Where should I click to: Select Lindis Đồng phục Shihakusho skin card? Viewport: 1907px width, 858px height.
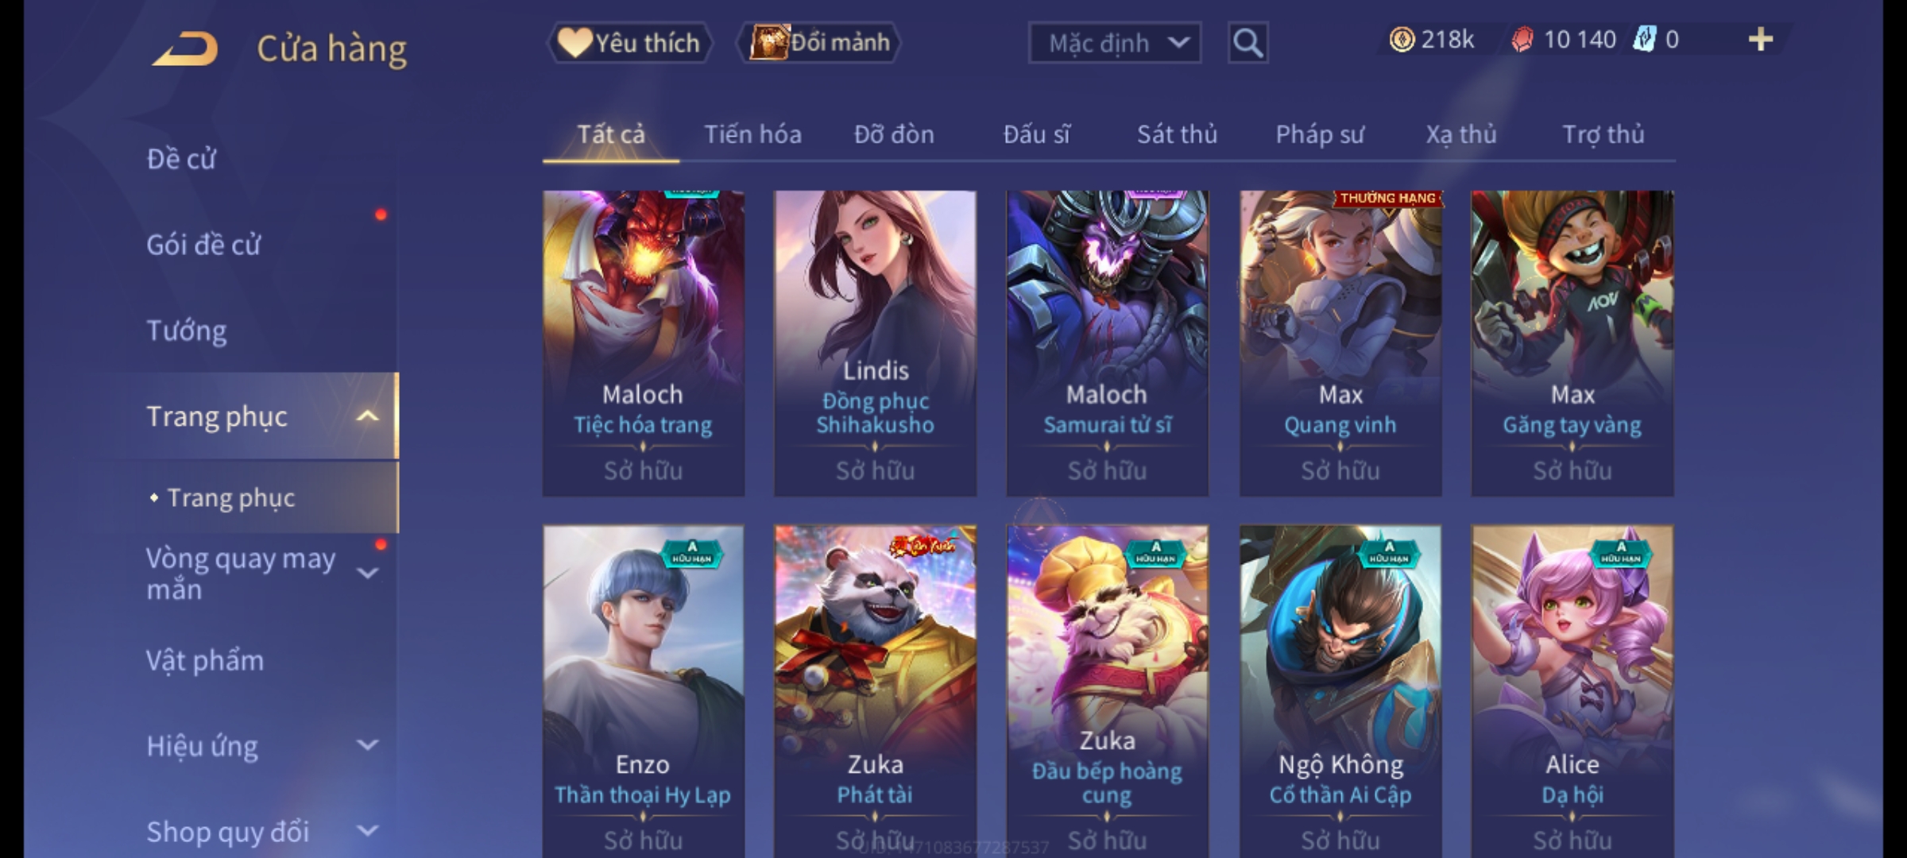click(x=875, y=343)
